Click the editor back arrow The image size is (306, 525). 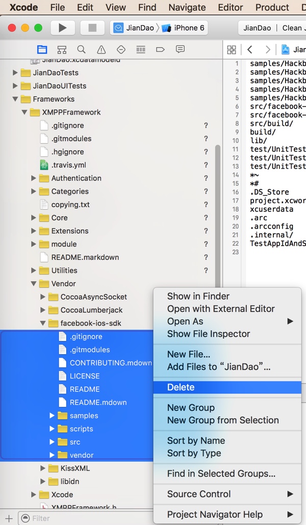click(250, 50)
